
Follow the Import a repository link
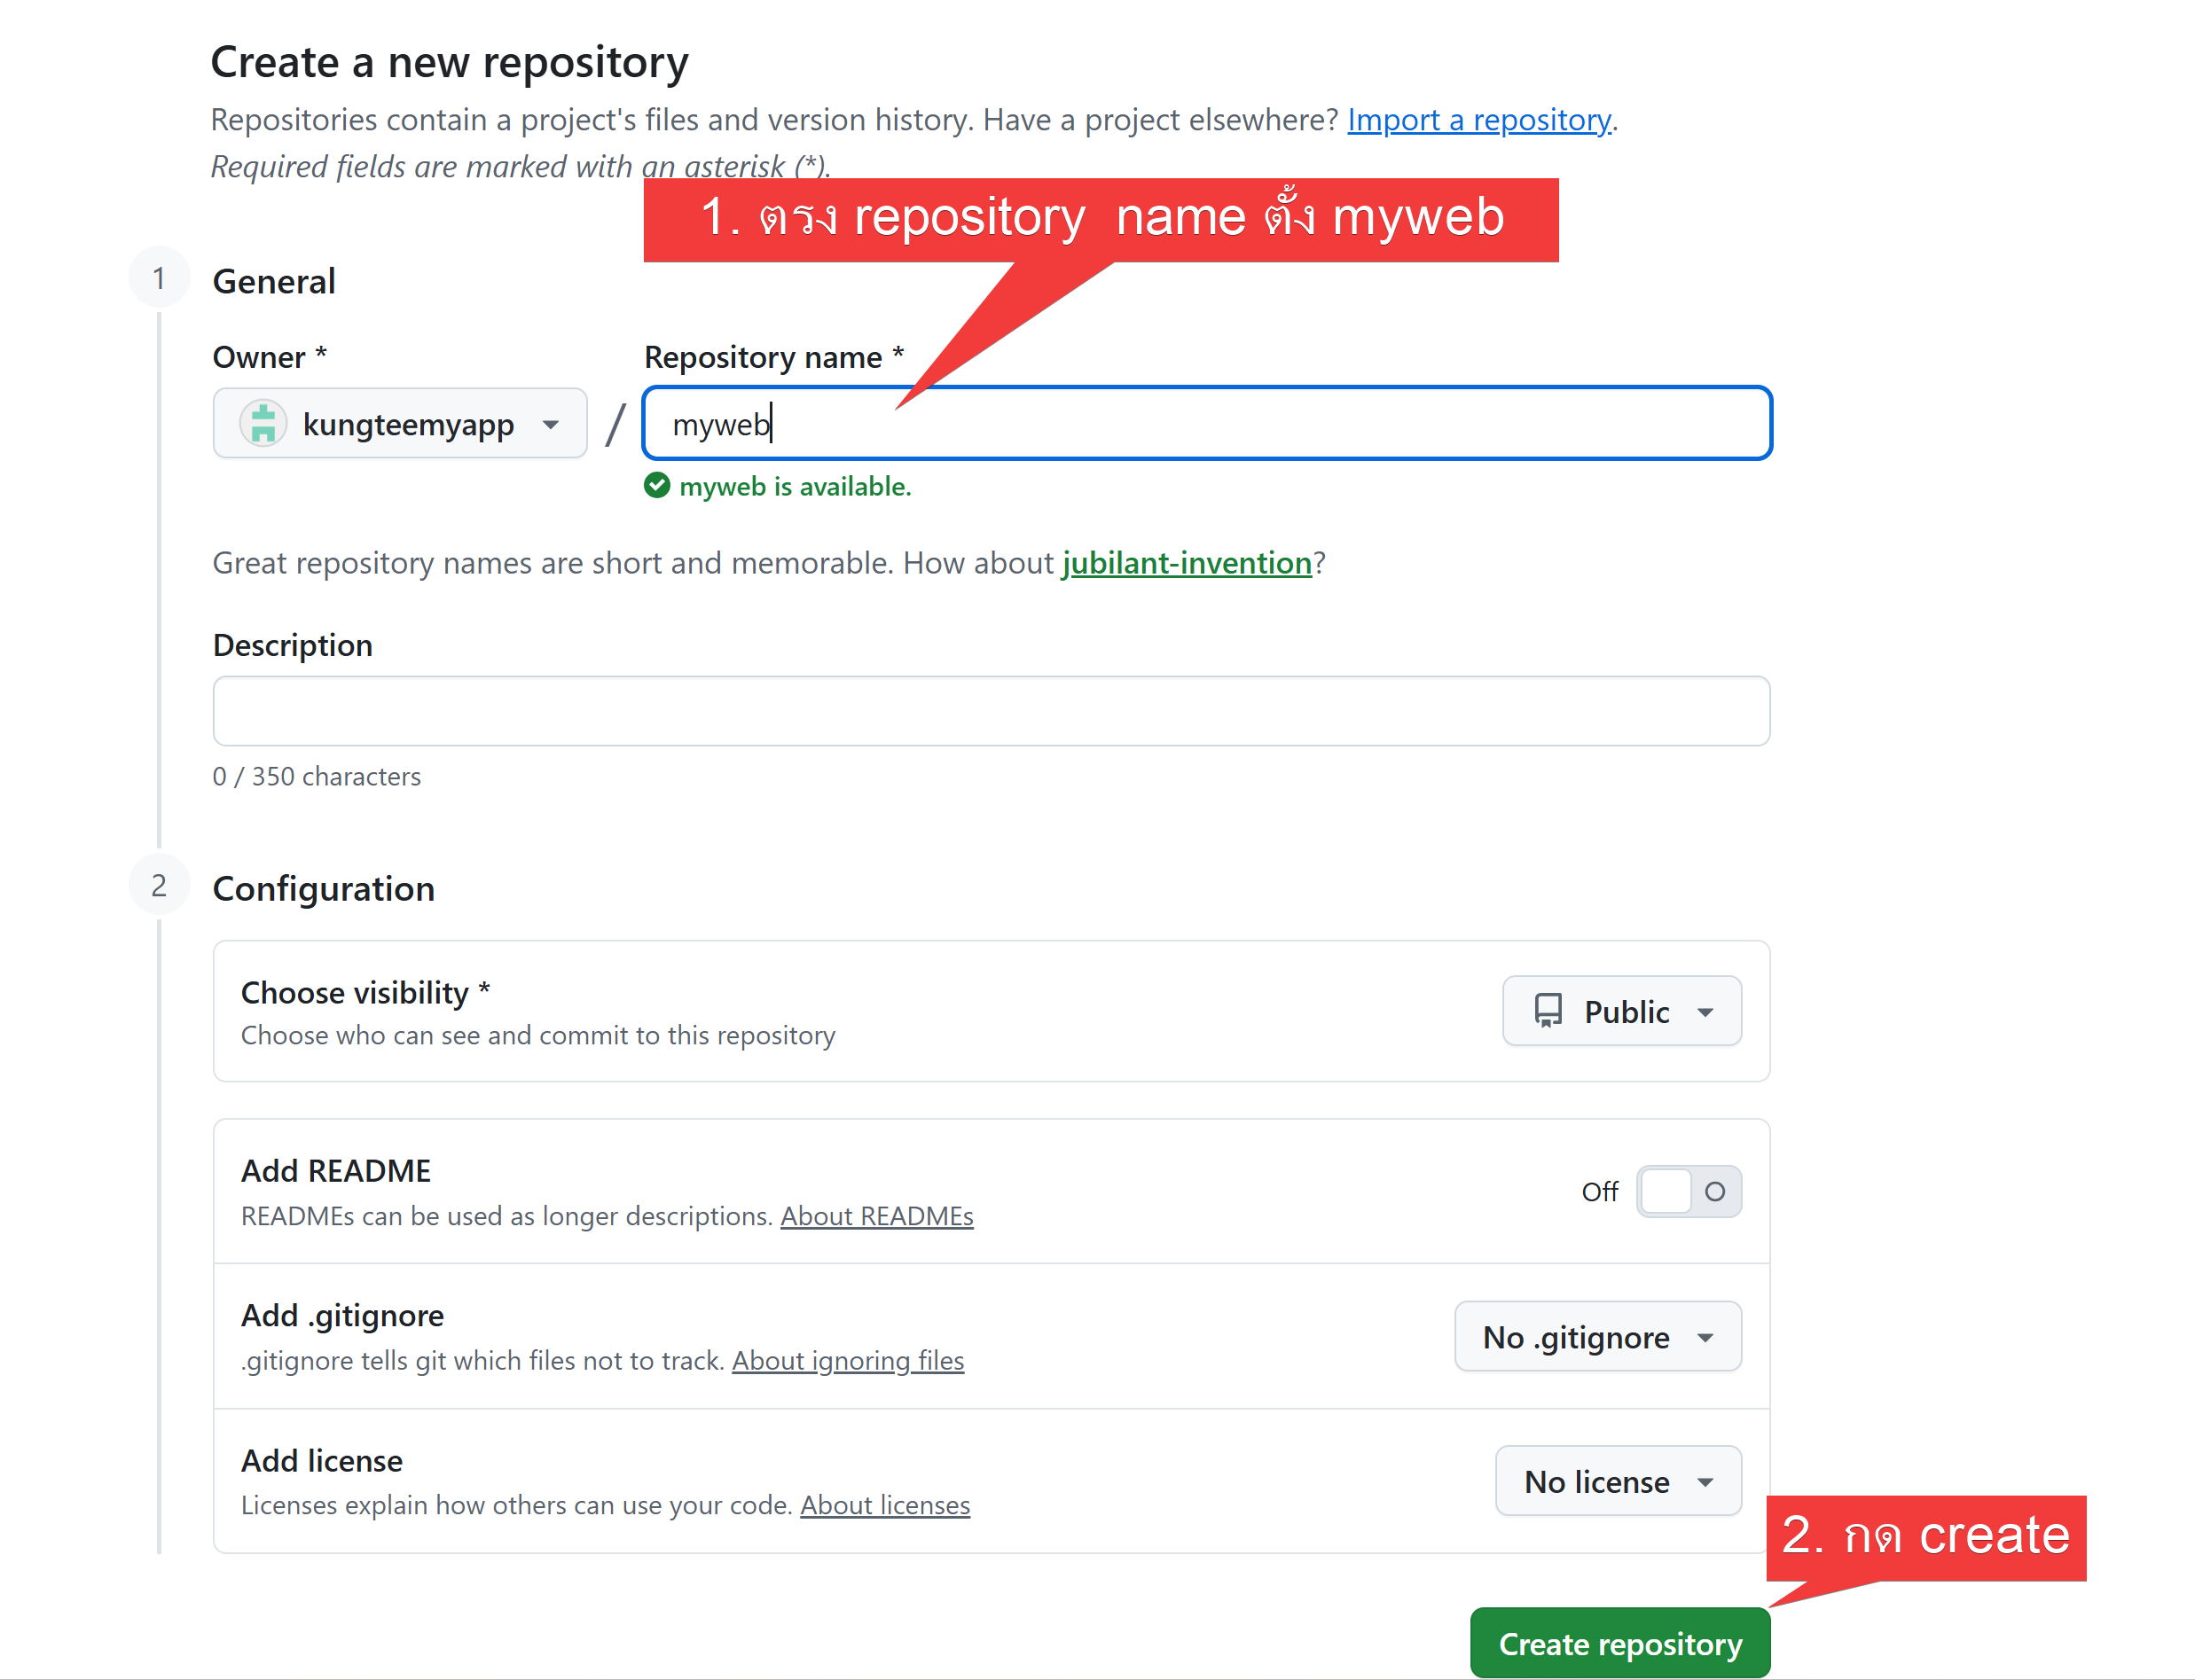click(1478, 120)
